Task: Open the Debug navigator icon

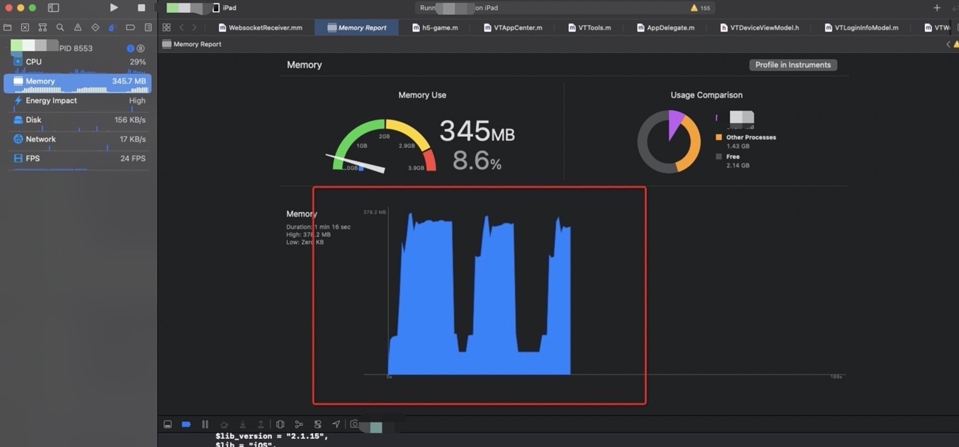Action: pos(112,27)
